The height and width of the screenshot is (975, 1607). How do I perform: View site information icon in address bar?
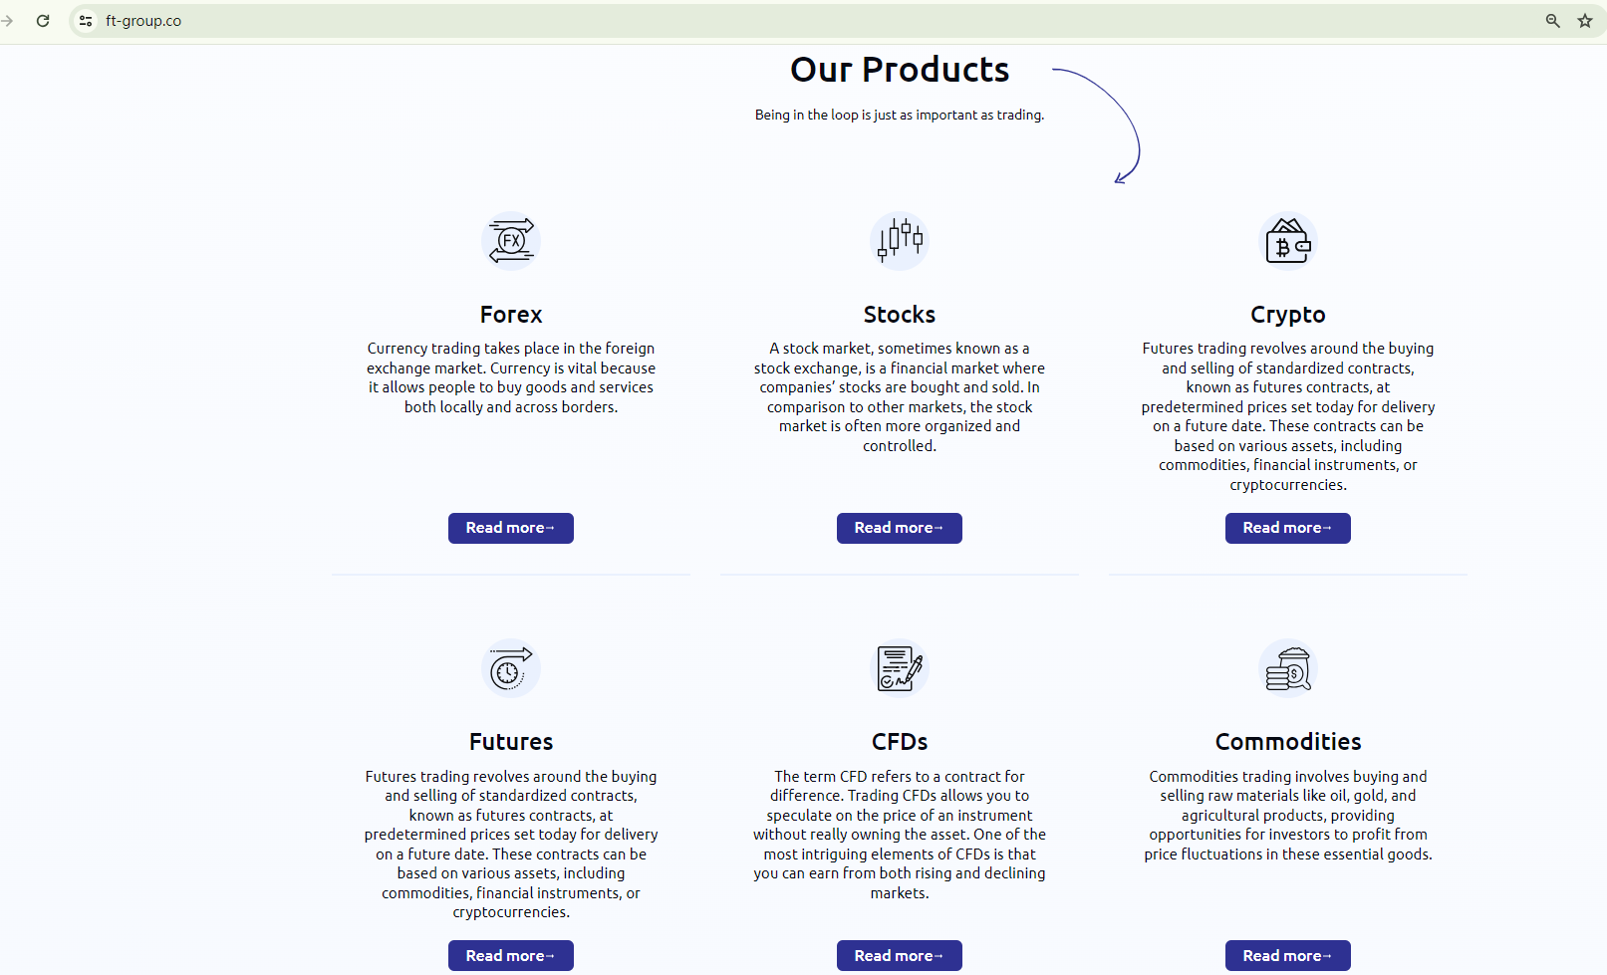click(x=86, y=21)
